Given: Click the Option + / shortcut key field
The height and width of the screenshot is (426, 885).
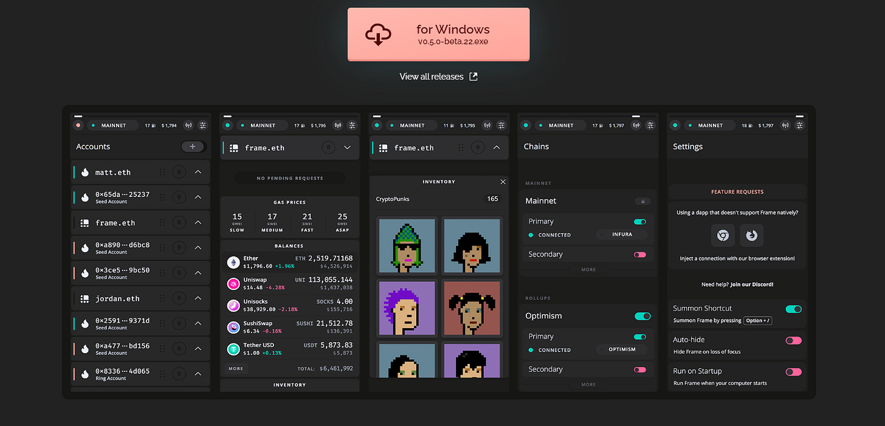Looking at the screenshot, I should tap(757, 320).
